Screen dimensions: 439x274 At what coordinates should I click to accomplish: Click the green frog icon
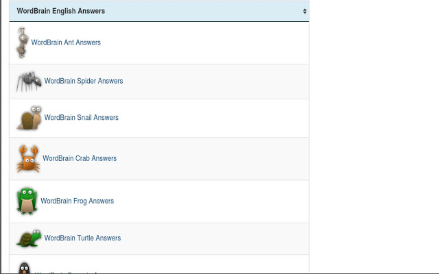27,201
